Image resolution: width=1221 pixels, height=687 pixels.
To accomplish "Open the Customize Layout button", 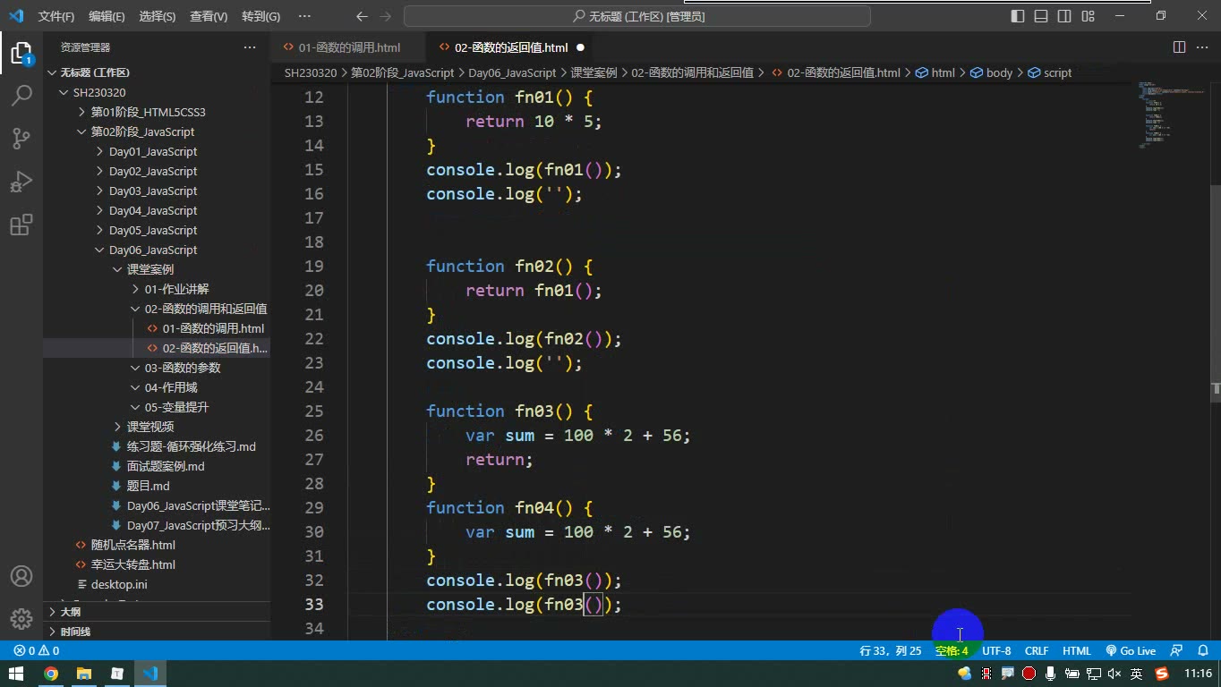I will click(x=1088, y=16).
